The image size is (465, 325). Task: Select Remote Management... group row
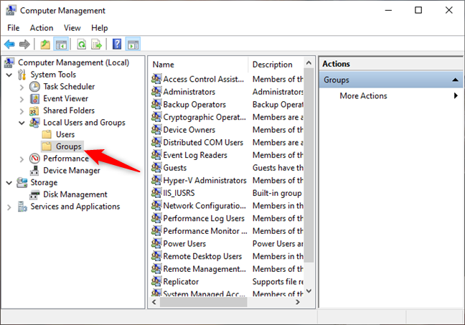pos(227,269)
